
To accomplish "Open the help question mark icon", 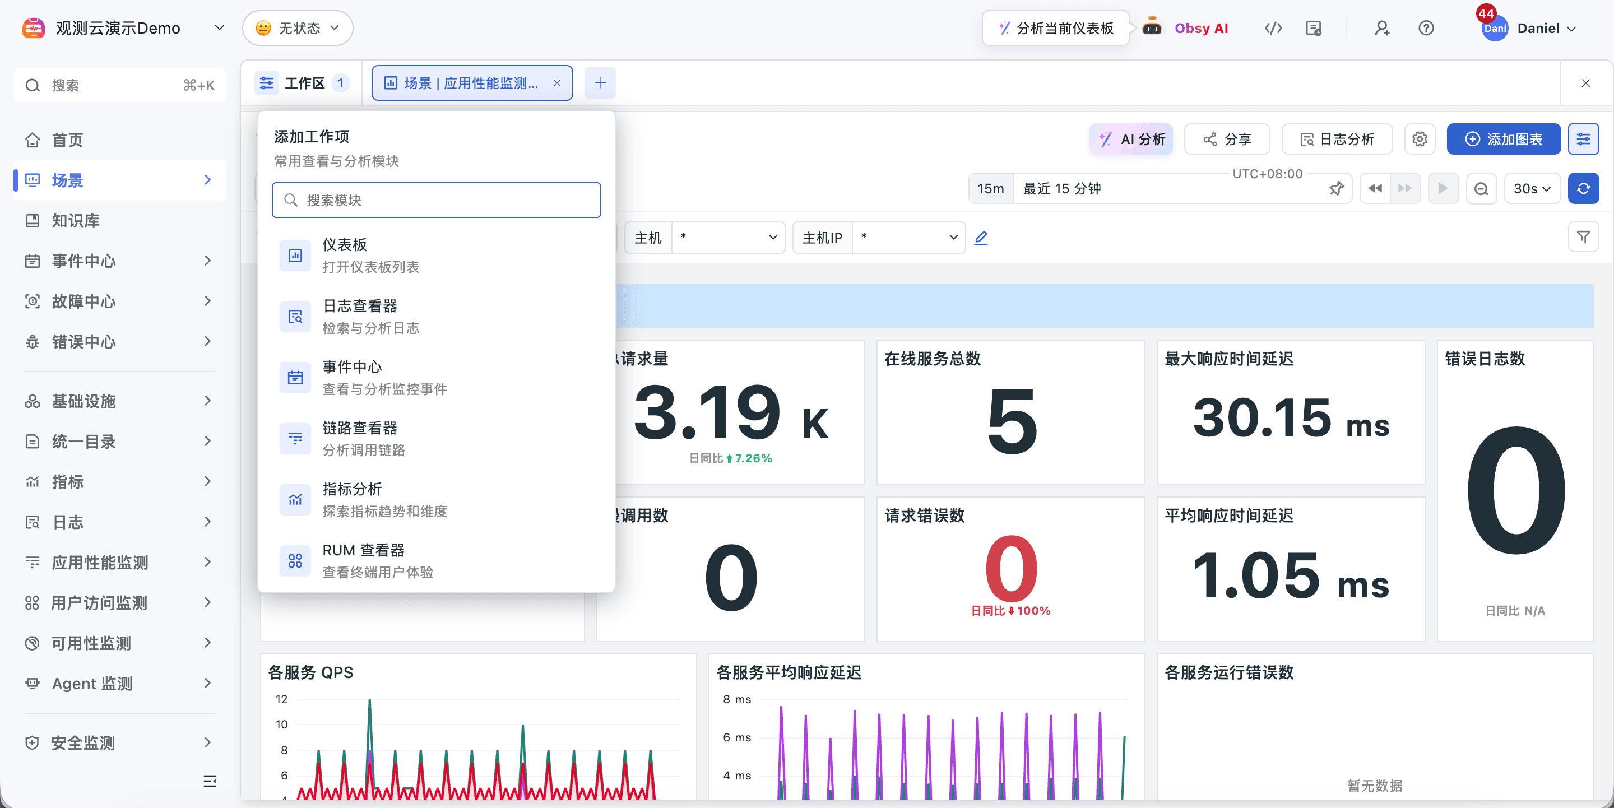I will [1426, 28].
